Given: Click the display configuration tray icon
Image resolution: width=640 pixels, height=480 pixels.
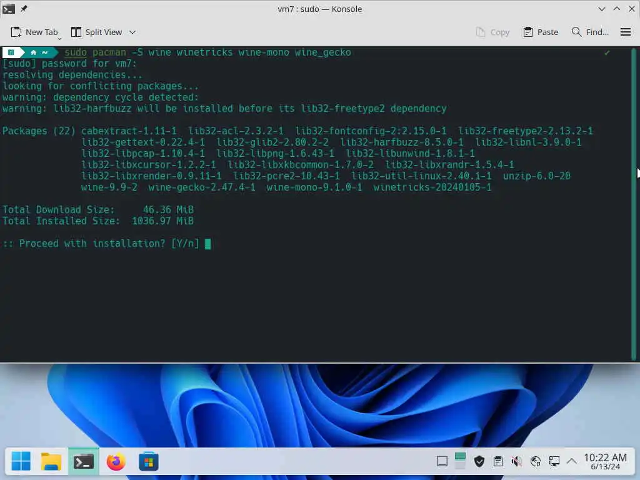Looking at the screenshot, I should (554, 462).
